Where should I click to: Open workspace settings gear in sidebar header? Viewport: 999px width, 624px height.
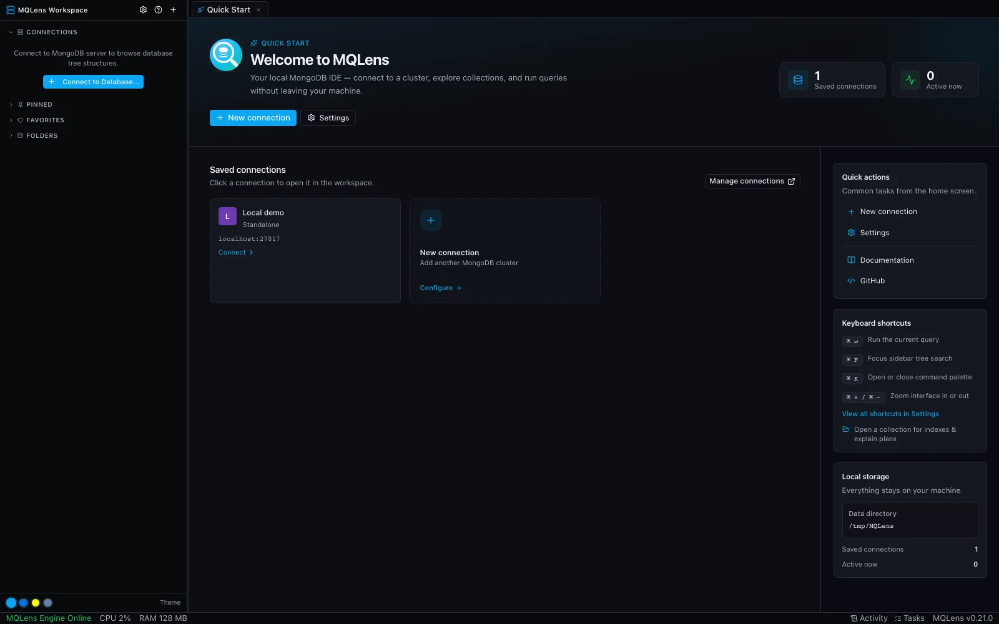click(143, 10)
